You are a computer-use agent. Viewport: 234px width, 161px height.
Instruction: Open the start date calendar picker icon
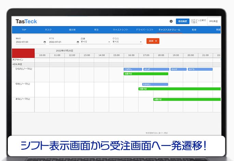(x=45, y=42)
